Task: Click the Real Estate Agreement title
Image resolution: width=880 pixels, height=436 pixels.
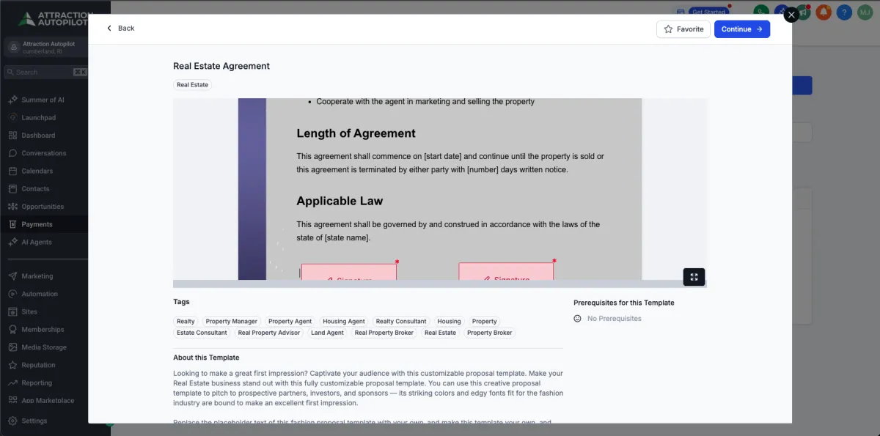Action: (221, 66)
